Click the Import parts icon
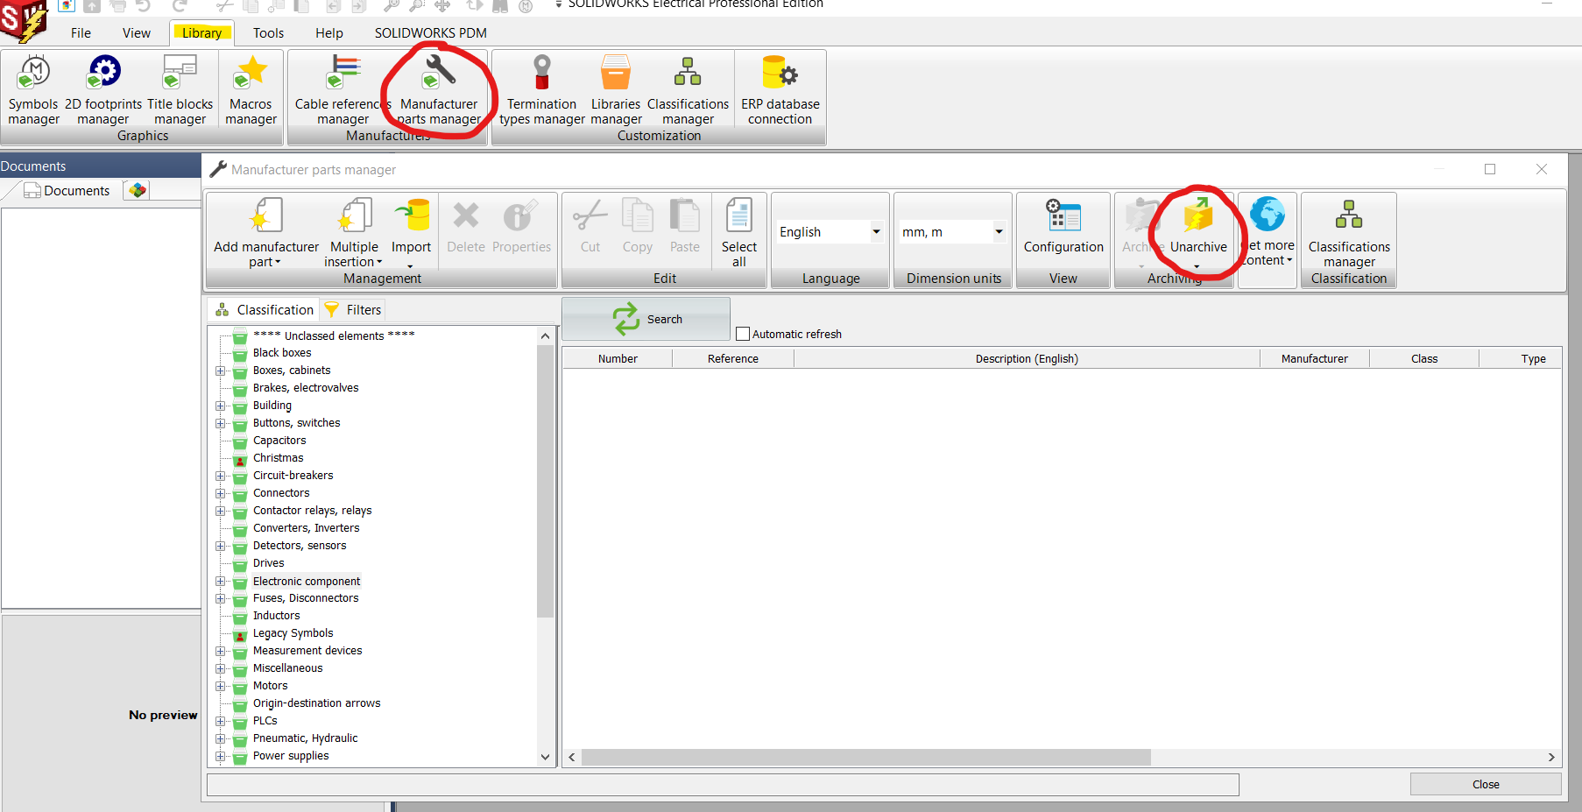 [411, 232]
